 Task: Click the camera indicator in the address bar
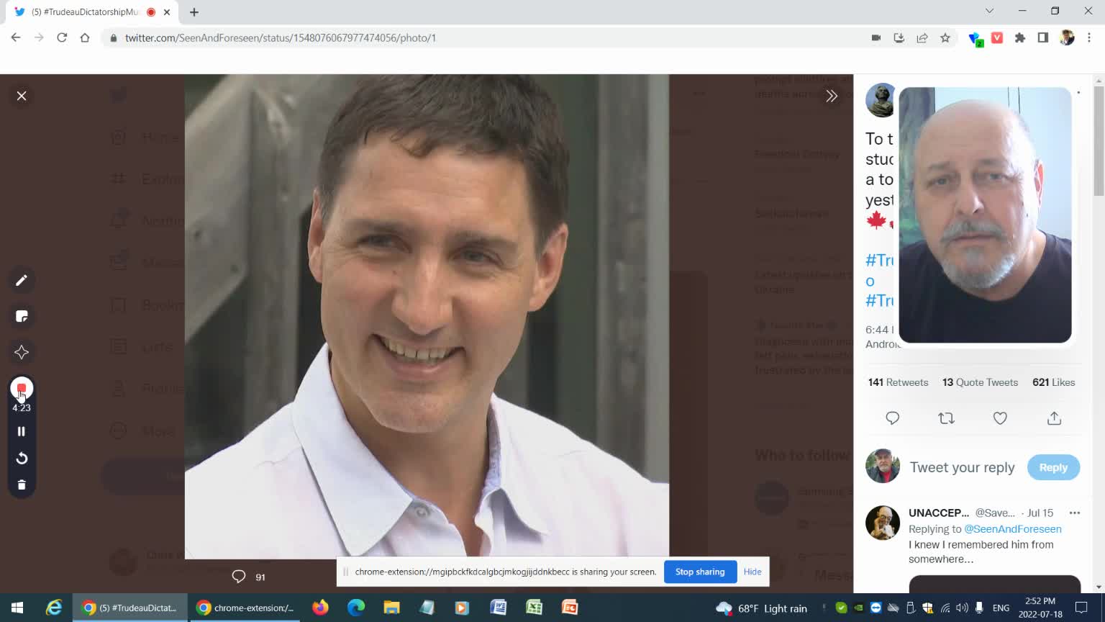876,38
